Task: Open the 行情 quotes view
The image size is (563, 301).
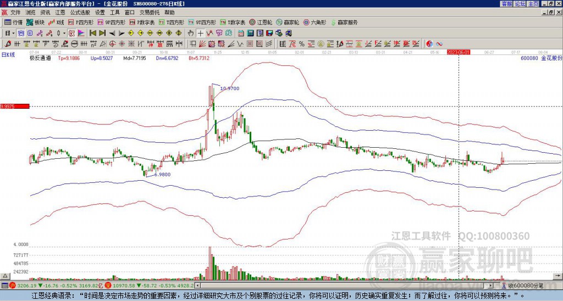Action: (13, 22)
